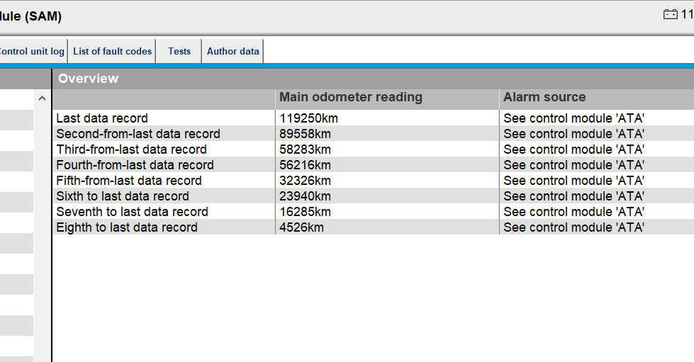Select the Eighth to last data record row
This screenshot has width=694, height=362.
click(x=127, y=227)
